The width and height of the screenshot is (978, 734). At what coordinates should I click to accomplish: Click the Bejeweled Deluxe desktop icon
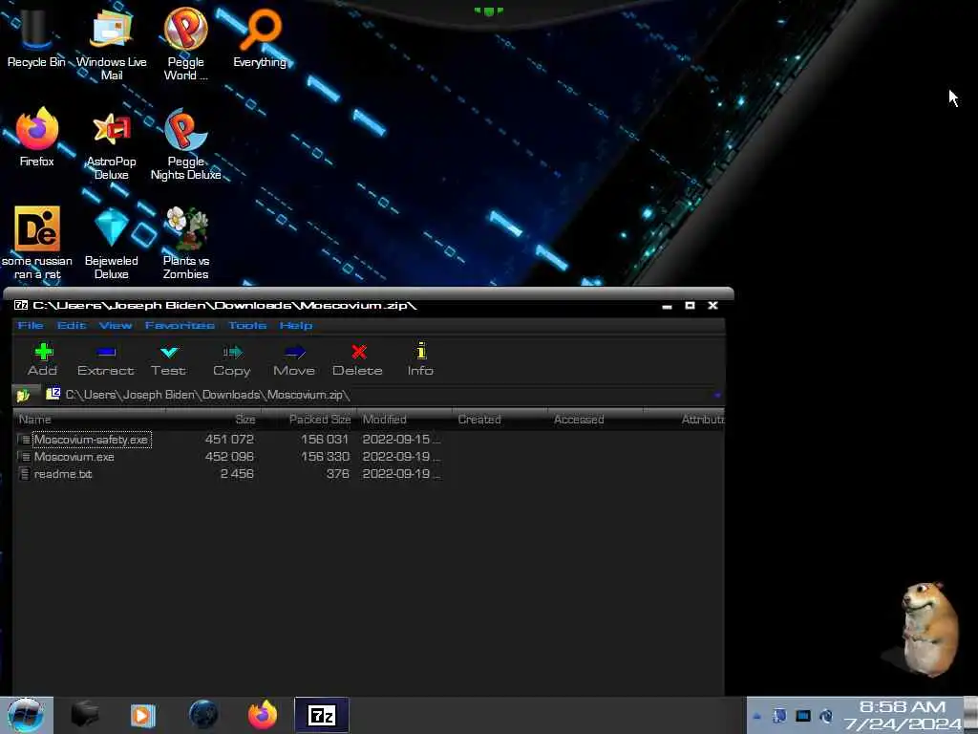coord(111,244)
